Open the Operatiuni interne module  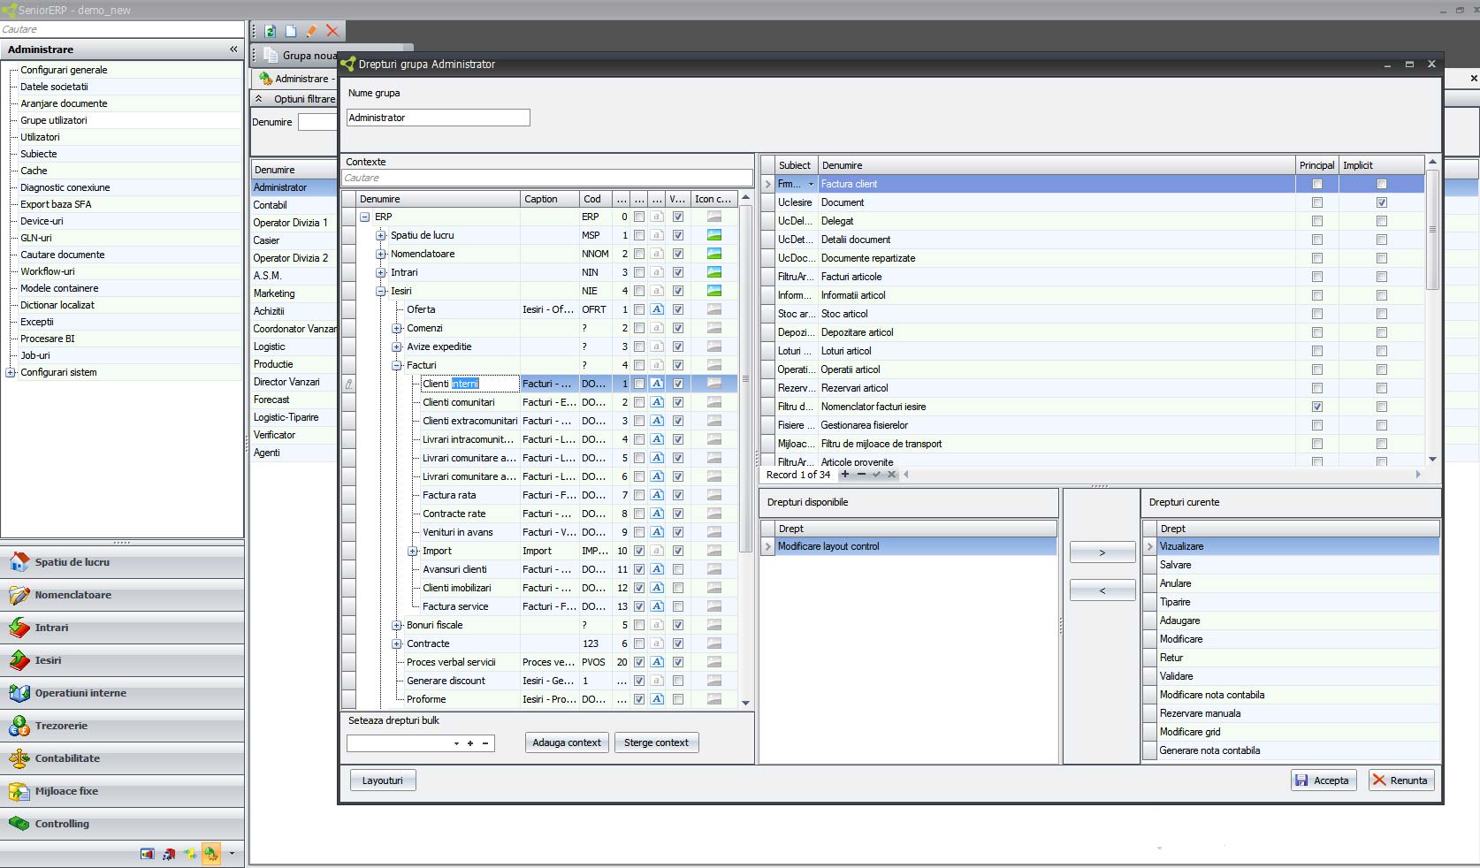[122, 693]
